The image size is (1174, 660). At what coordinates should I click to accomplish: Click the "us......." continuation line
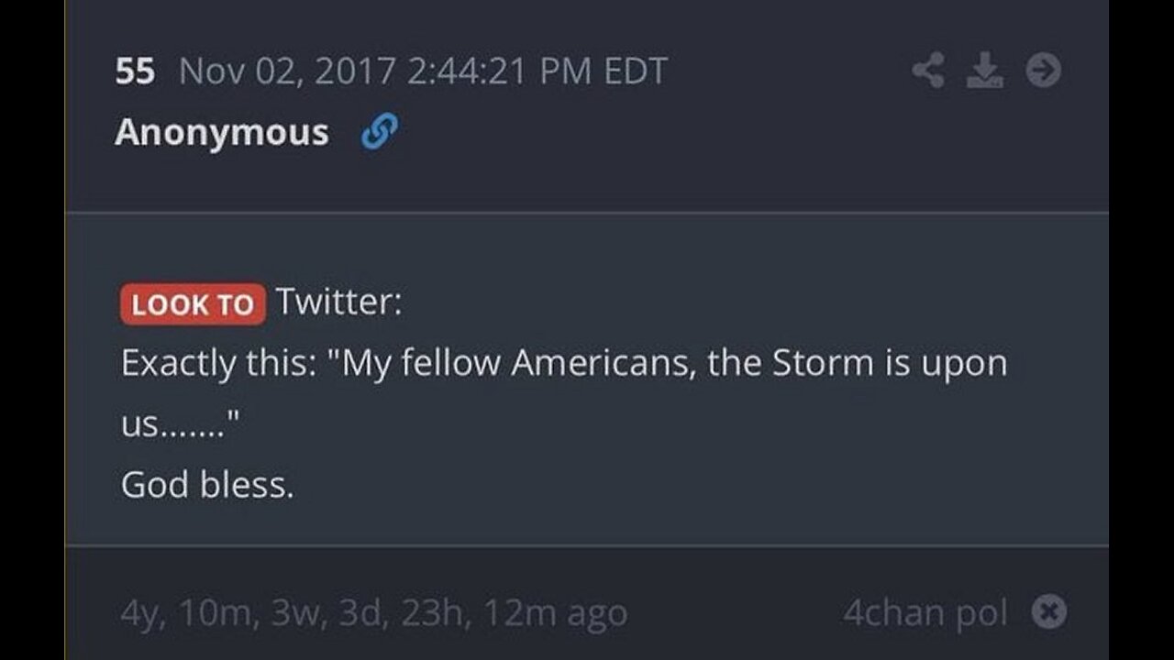tap(180, 424)
